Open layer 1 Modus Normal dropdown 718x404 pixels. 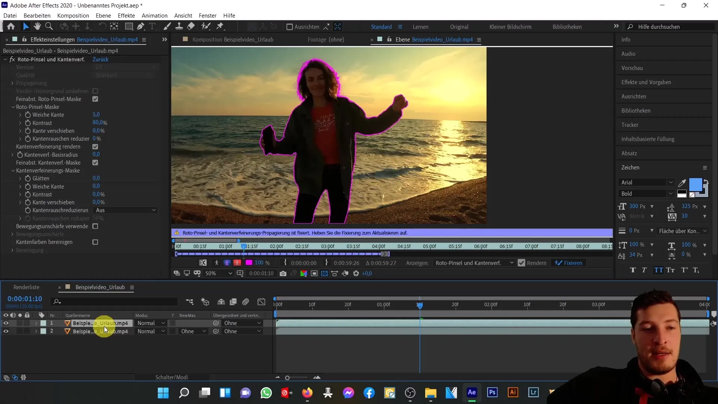[151, 323]
